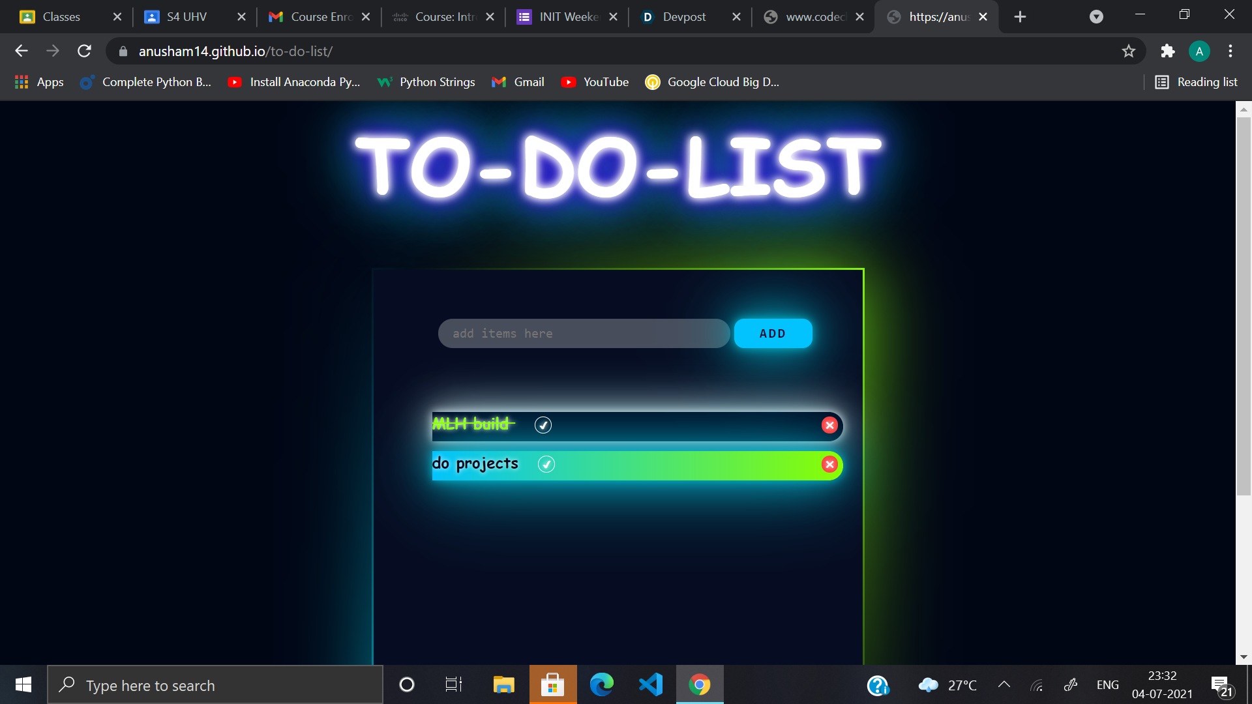Image resolution: width=1252 pixels, height=704 pixels.
Task: Uncheck the MLH build task
Action: coord(543,425)
